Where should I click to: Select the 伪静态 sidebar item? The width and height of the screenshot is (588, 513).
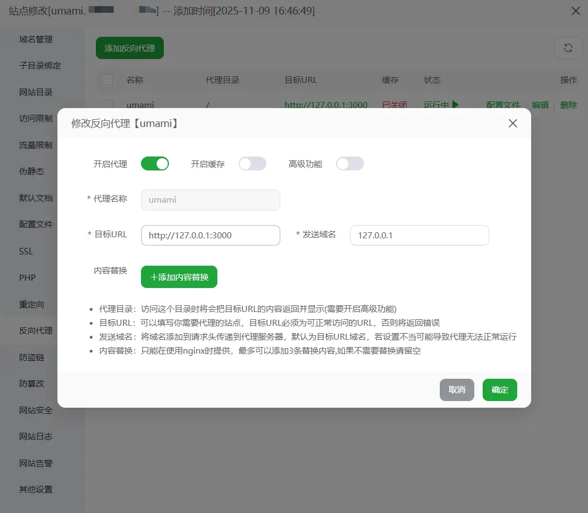click(31, 172)
